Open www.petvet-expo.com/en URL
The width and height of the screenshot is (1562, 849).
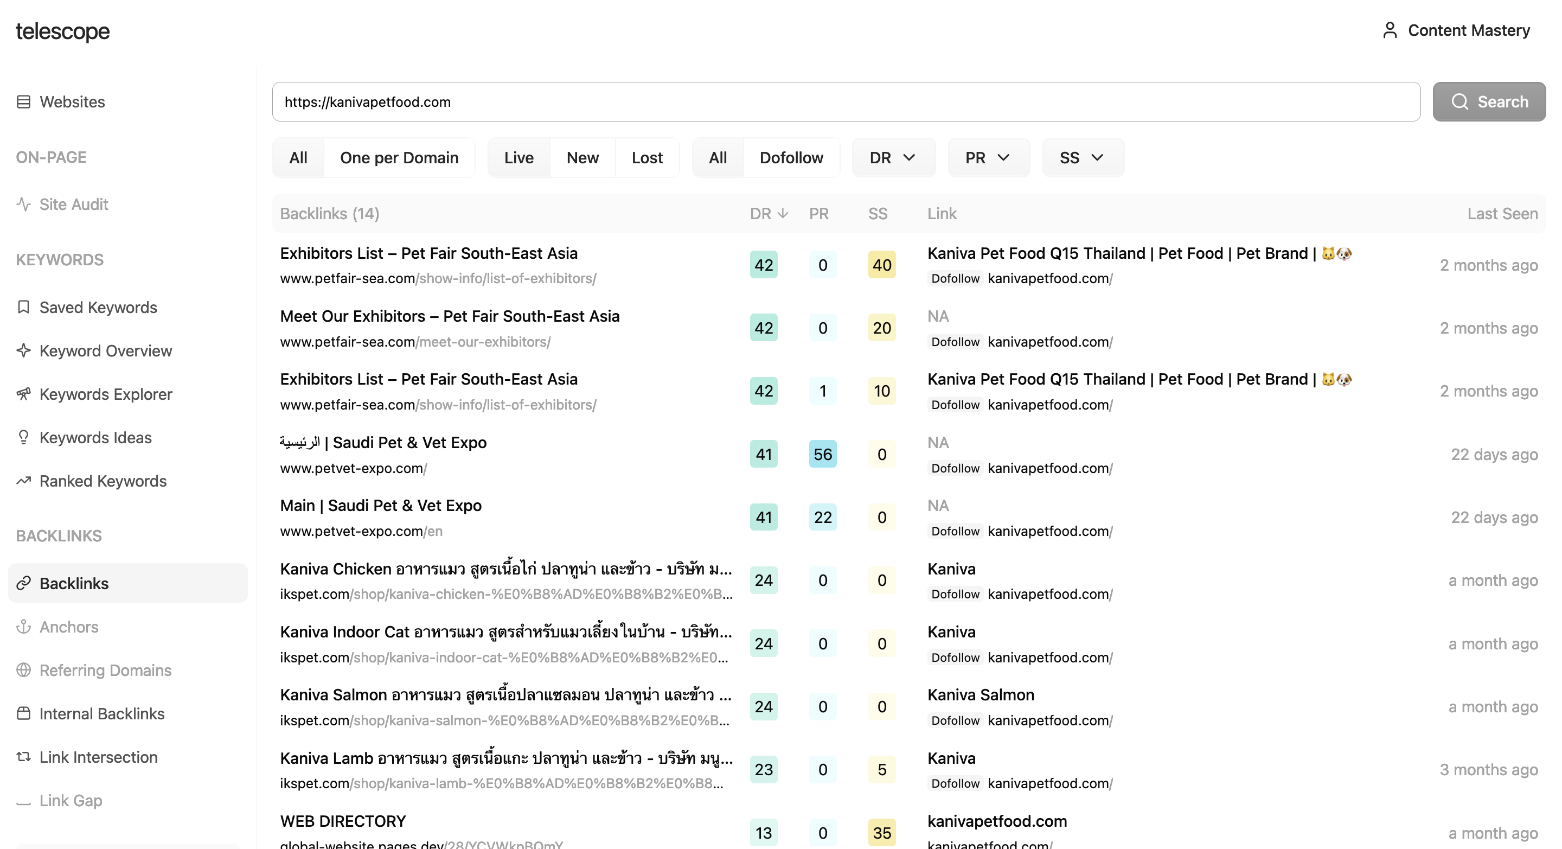361,531
